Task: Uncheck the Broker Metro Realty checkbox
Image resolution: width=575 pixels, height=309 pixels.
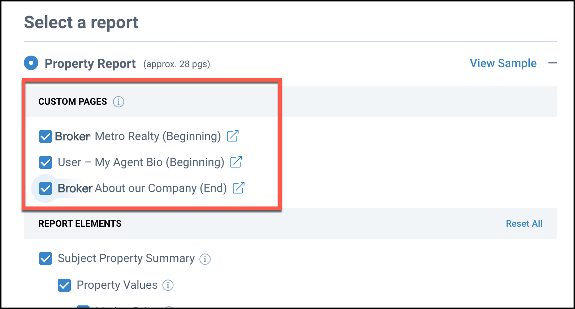Action: click(x=46, y=136)
